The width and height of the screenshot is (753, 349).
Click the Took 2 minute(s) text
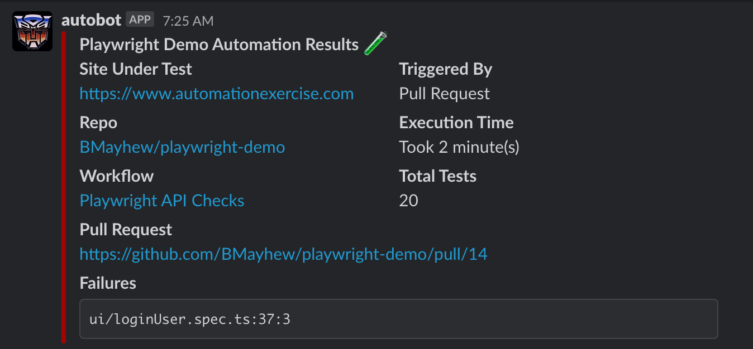pyautogui.click(x=459, y=147)
